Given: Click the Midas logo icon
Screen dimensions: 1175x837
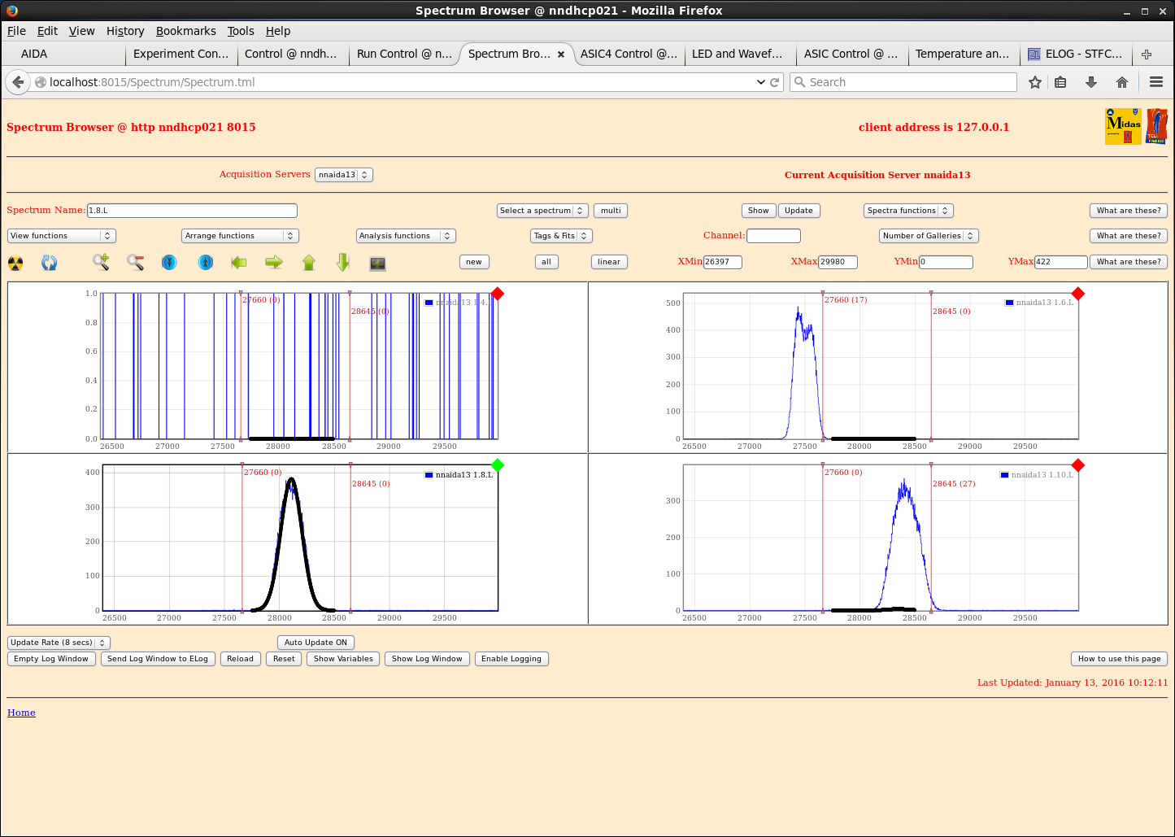Looking at the screenshot, I should click(x=1123, y=127).
